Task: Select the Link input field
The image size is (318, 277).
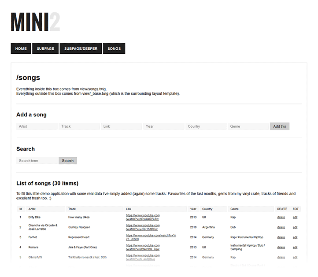Action: [x=122, y=126]
